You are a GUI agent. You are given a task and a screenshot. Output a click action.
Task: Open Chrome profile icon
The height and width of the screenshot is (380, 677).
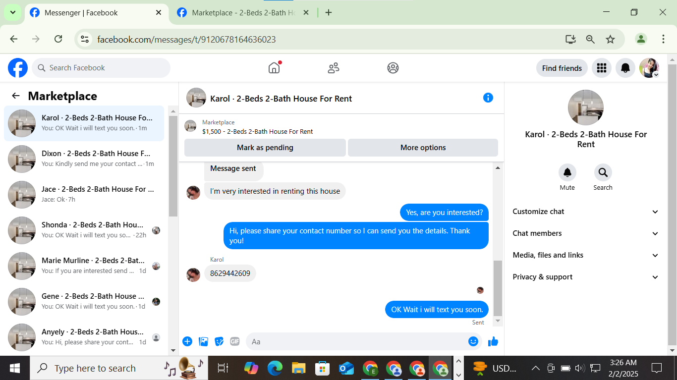click(x=641, y=39)
